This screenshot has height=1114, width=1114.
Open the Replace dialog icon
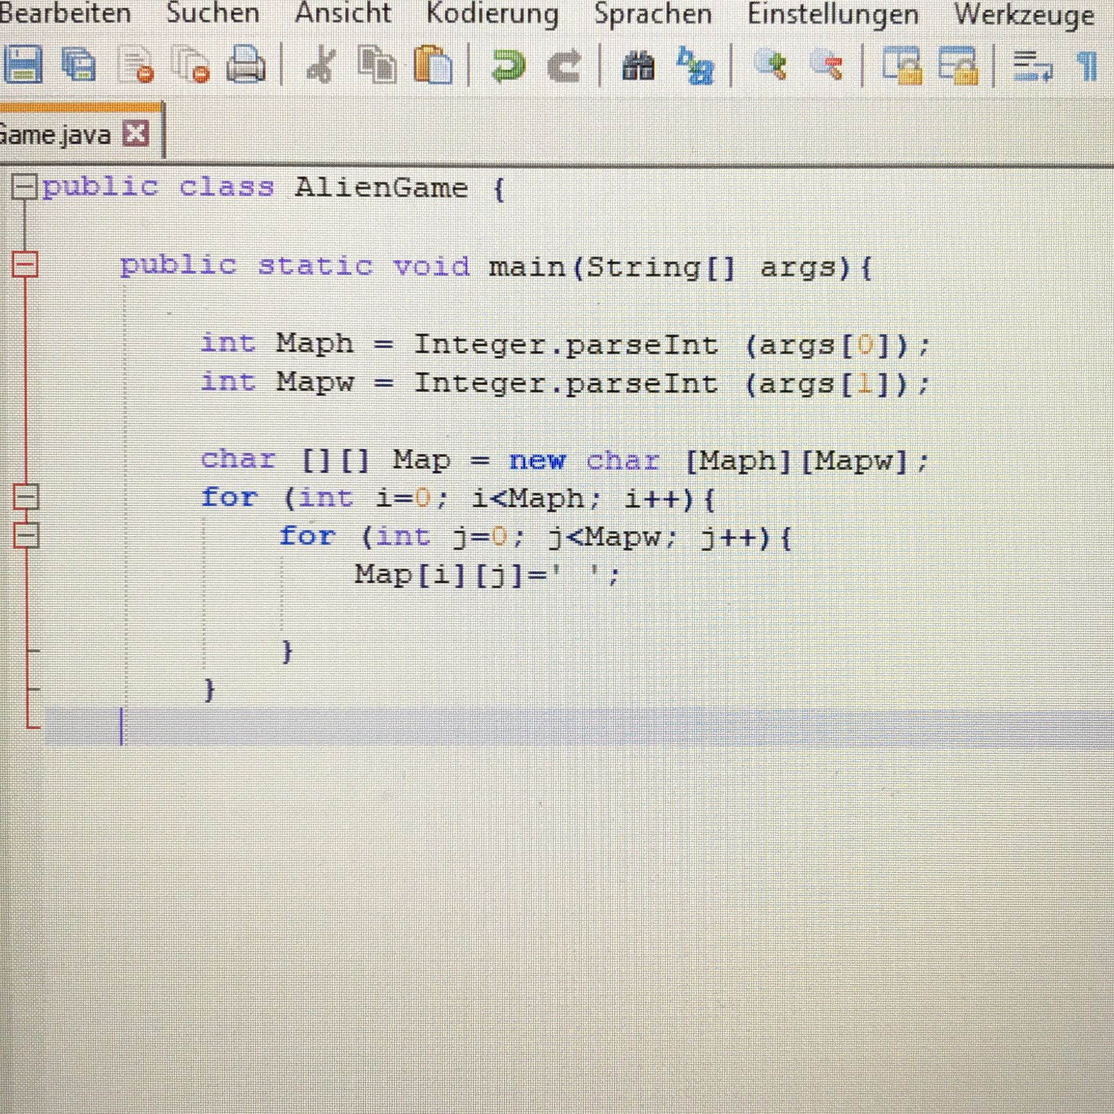coord(695,65)
